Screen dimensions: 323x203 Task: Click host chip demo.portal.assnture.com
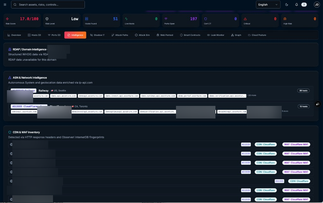[192, 96]
